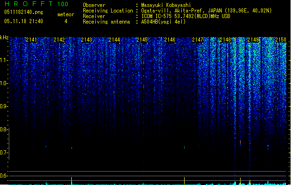Screen dimensions: 291x185
Task: Click the 2146 time marker
Action: coord(170,40)
